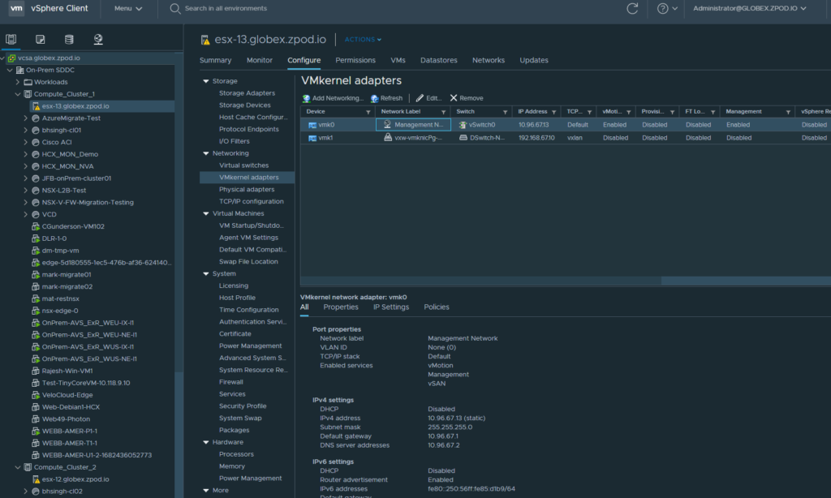831x498 pixels.
Task: Open the Administrator@GLOBEX.ZPOD.IO user menu
Action: tap(750, 8)
